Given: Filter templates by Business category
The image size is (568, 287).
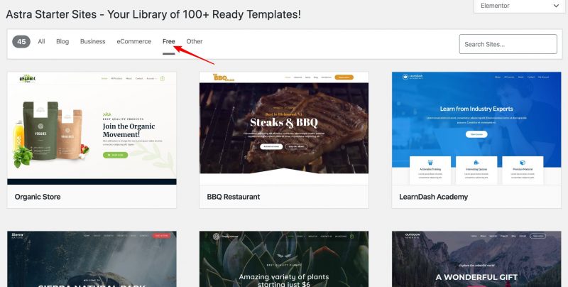Looking at the screenshot, I should [92, 42].
